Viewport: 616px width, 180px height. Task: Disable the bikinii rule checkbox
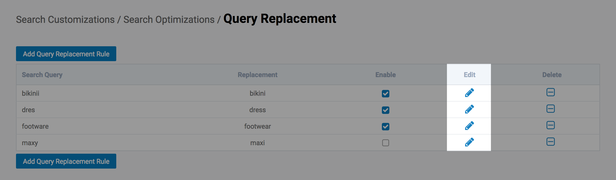pos(386,94)
